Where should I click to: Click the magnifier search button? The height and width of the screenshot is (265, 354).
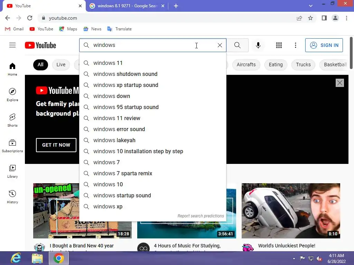pyautogui.click(x=237, y=45)
